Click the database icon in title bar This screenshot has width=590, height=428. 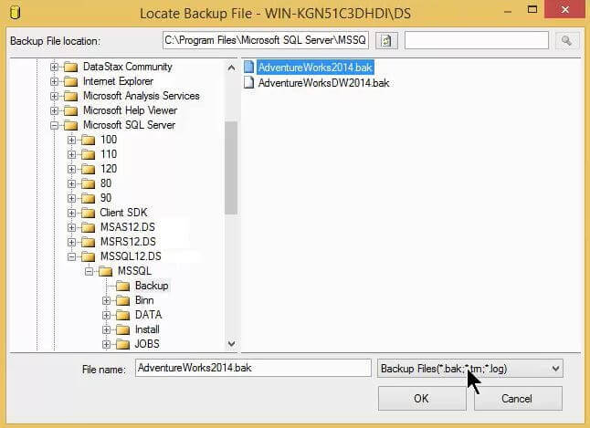[x=15, y=12]
